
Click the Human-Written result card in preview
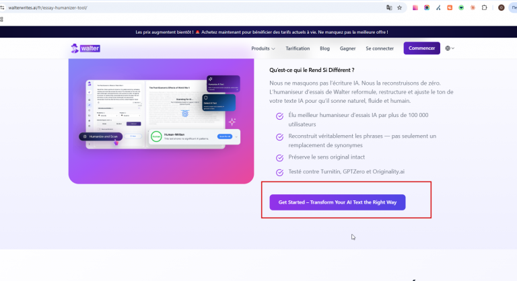click(194, 136)
